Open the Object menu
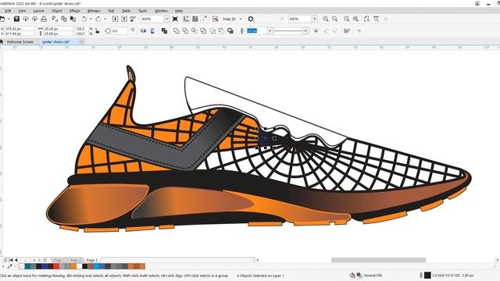The image size is (500, 281). click(57, 11)
